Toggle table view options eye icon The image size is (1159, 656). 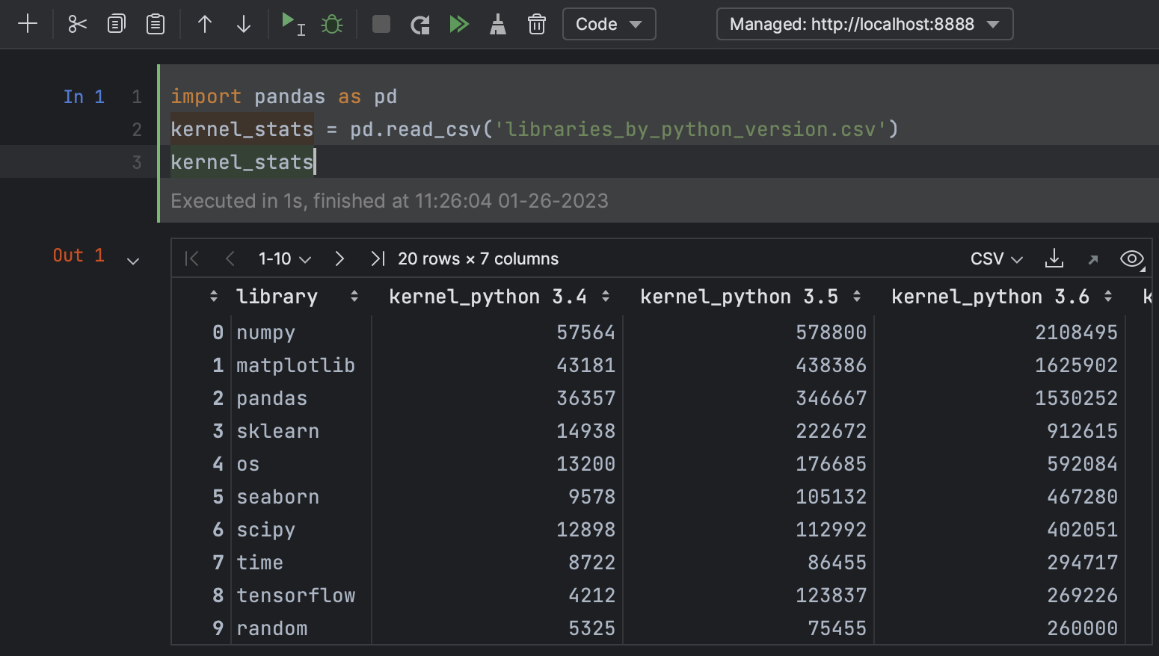click(1131, 259)
